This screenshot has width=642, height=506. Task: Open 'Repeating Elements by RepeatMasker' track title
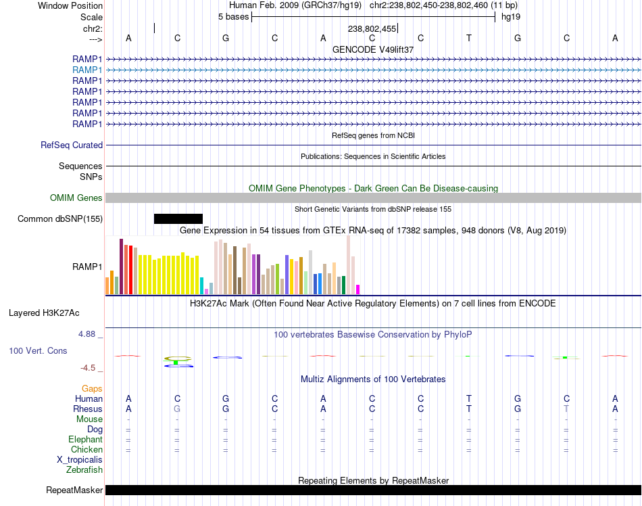pyautogui.click(x=373, y=480)
